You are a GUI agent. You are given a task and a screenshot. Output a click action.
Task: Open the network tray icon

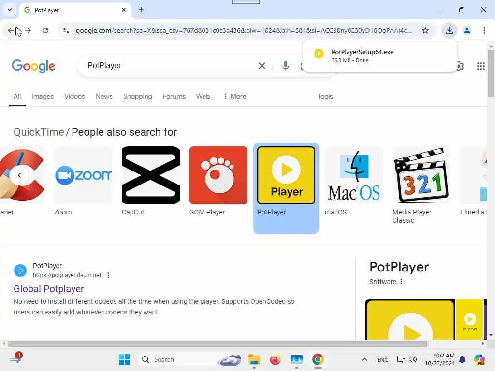tap(401, 359)
